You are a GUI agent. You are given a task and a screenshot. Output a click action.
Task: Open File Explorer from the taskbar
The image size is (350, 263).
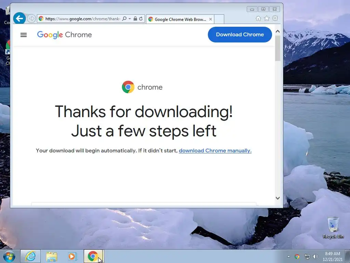(x=52, y=256)
